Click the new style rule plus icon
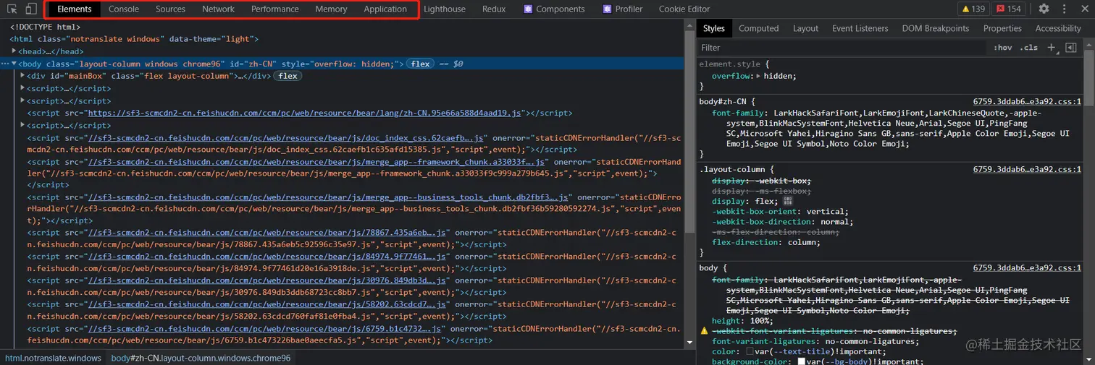Viewport: 1095px width, 365px height. click(x=1051, y=48)
